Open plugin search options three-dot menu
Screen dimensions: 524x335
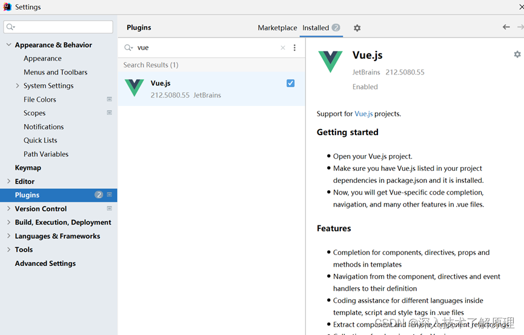(x=294, y=48)
